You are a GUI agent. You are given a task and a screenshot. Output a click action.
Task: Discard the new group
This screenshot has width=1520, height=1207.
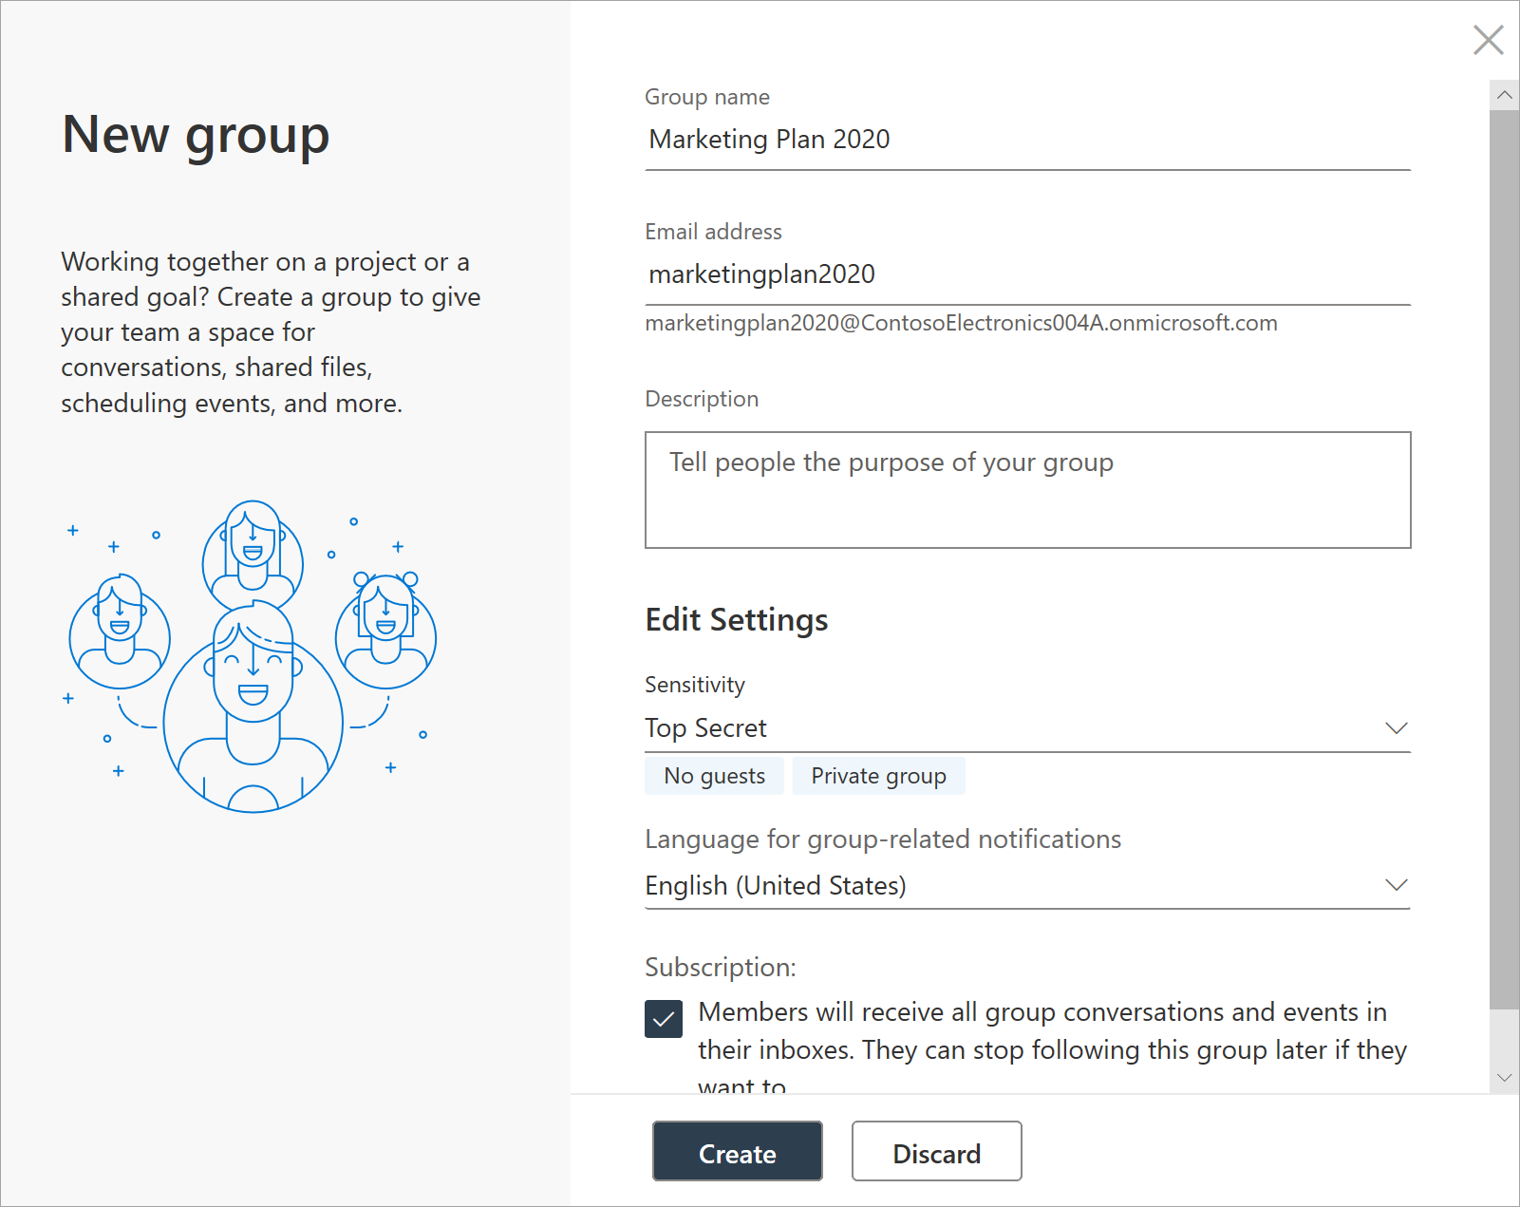coord(936,1151)
